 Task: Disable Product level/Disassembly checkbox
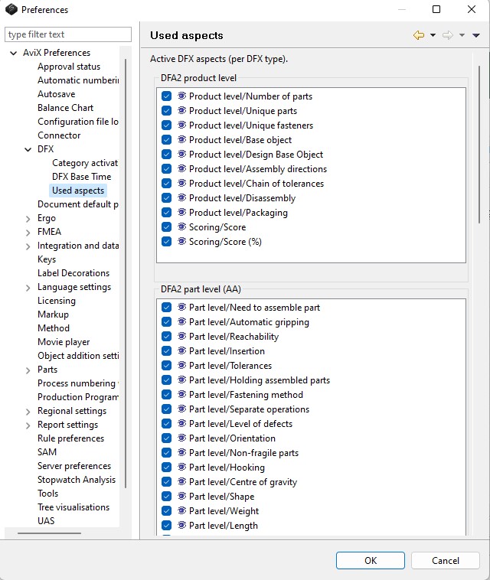(x=166, y=198)
